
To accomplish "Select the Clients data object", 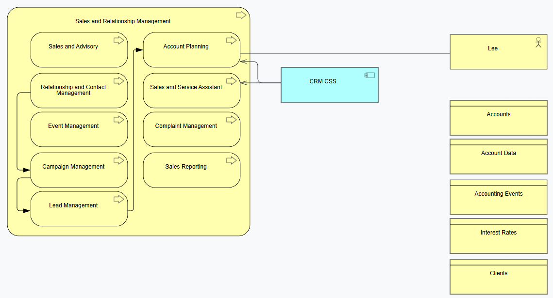I will 498,277.
